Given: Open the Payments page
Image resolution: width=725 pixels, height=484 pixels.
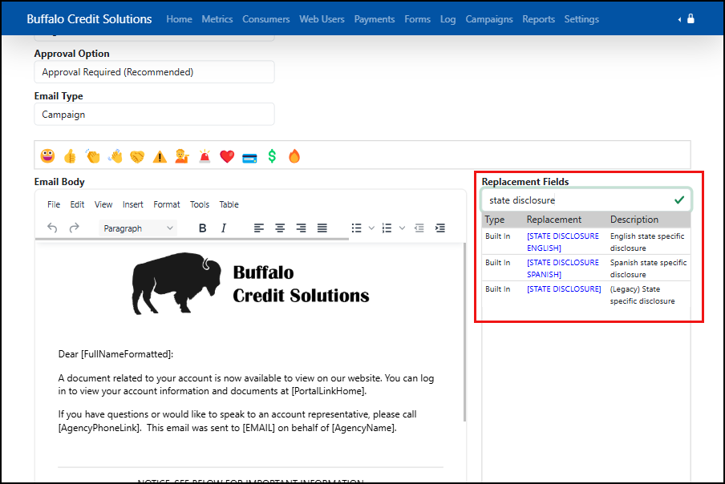Looking at the screenshot, I should (x=375, y=19).
